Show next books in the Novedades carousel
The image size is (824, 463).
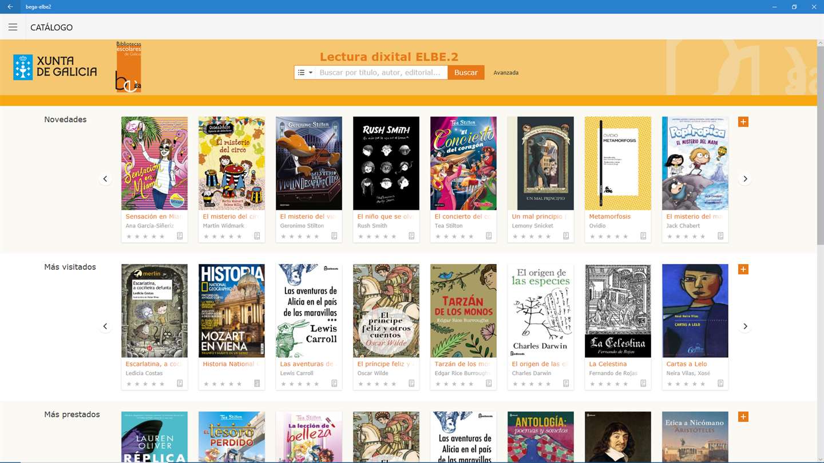coord(745,179)
